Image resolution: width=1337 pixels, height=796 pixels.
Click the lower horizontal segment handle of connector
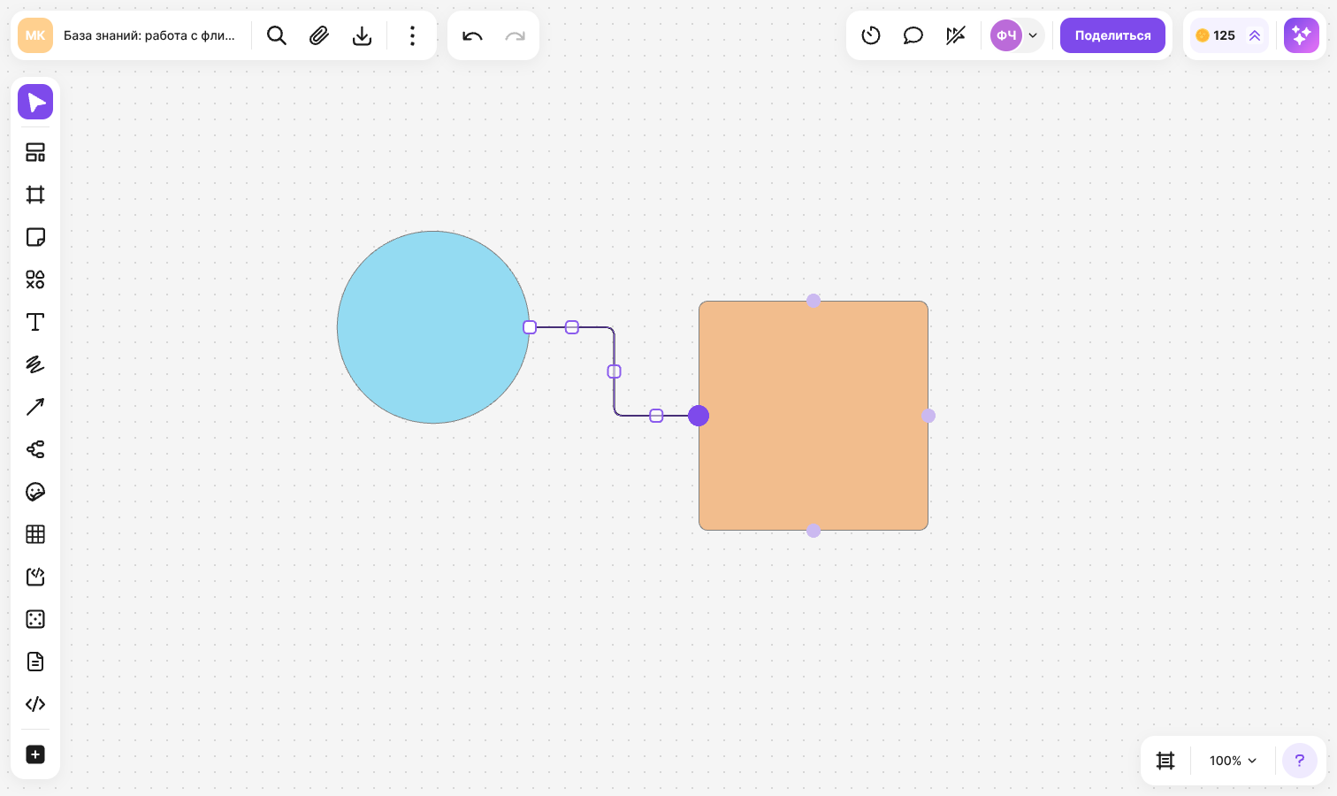click(x=656, y=416)
